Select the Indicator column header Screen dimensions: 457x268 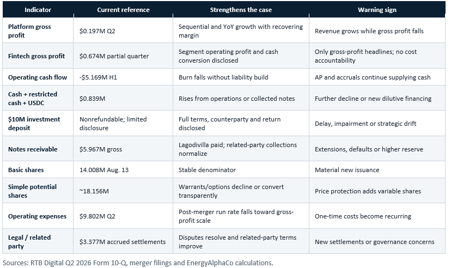(38, 10)
